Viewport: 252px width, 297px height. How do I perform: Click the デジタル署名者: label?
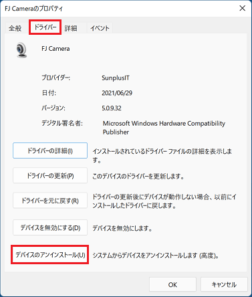[62, 123]
